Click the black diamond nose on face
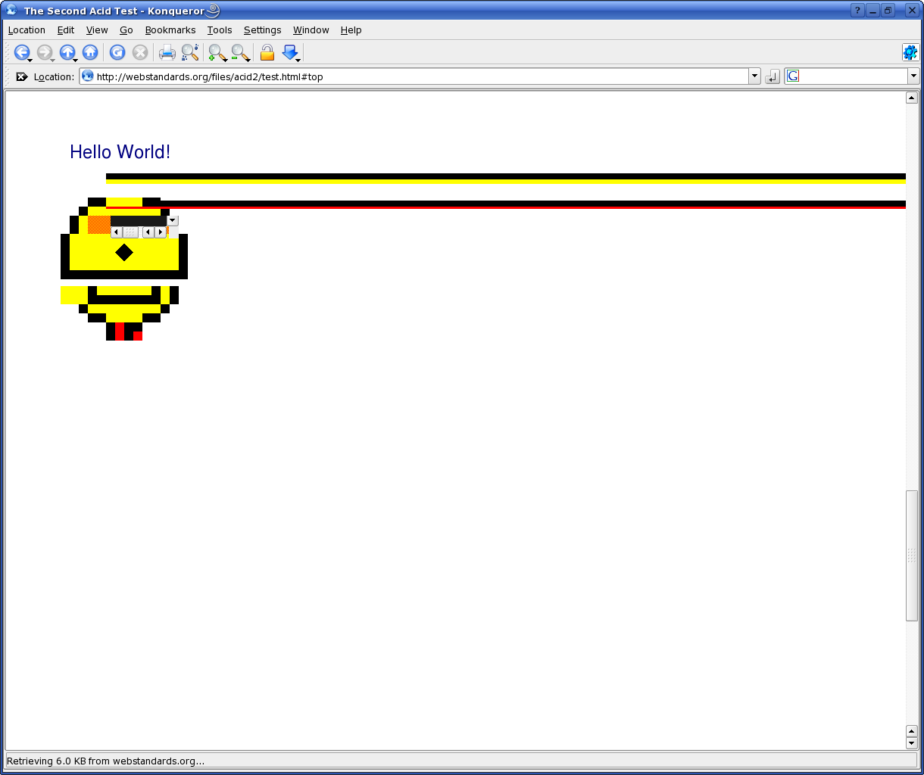This screenshot has height=775, width=924. [x=124, y=253]
